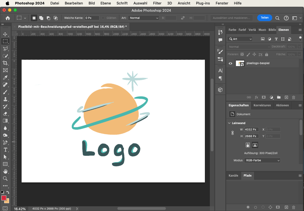Toggle canvas width-height link
This screenshot has width=304, height=211.
pyautogui.click(x=233, y=133)
